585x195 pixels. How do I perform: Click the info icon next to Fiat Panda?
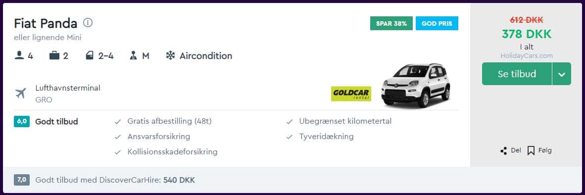coord(88,23)
